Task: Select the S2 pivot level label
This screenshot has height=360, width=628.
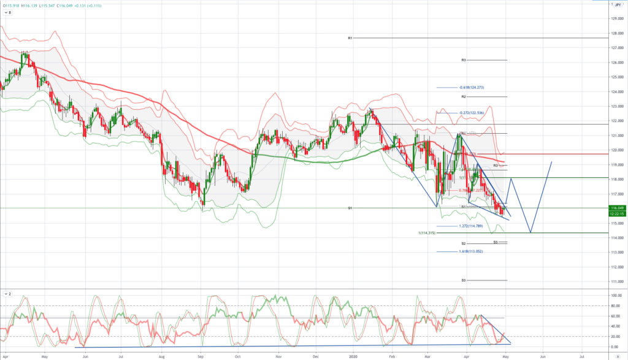Action: click(x=464, y=243)
